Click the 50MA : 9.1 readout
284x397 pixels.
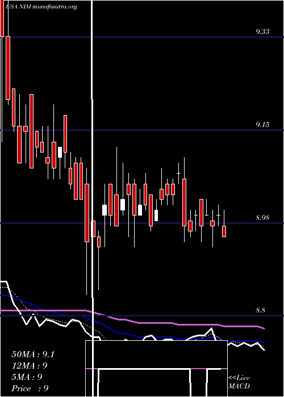point(33,354)
